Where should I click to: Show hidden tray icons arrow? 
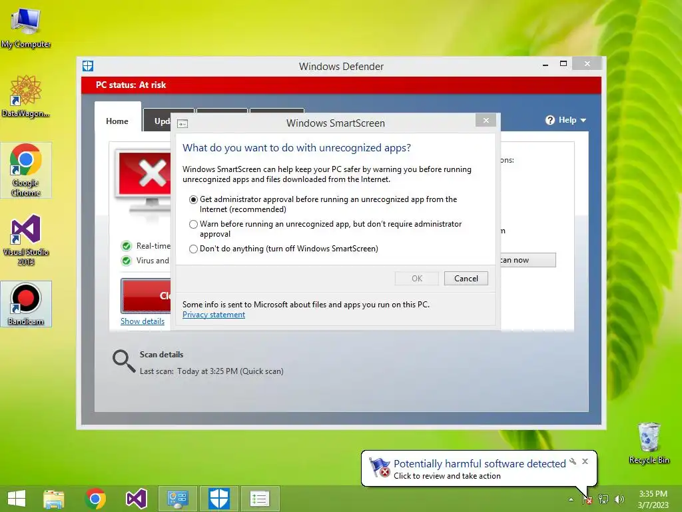pos(571,499)
